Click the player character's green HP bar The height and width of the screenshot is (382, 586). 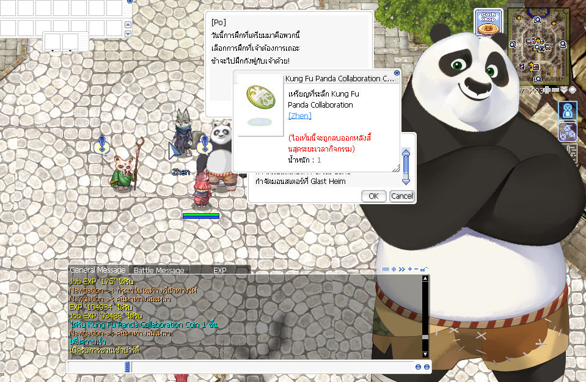coord(201,216)
